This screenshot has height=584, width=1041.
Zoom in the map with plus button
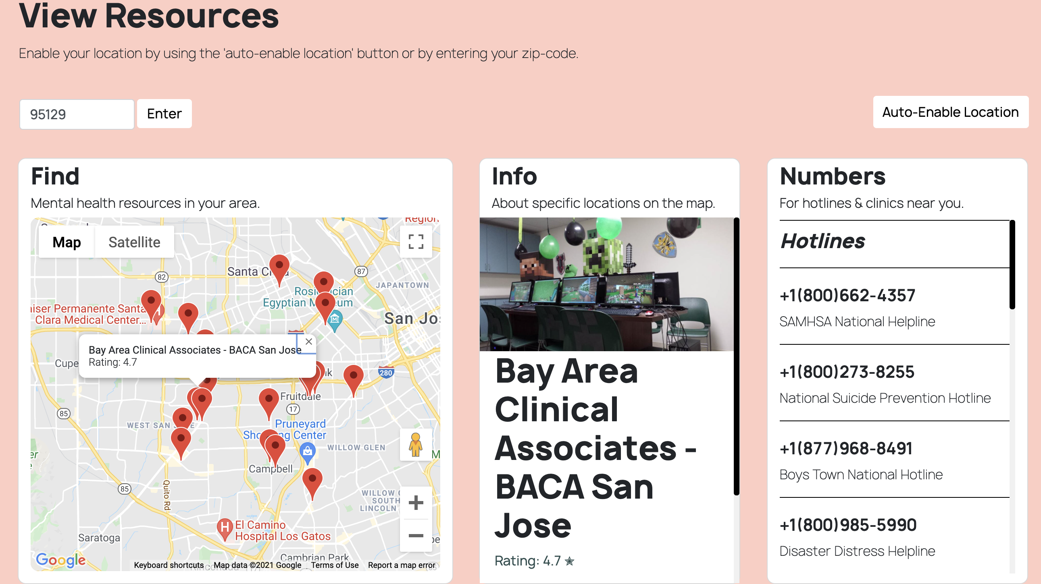[x=415, y=503]
